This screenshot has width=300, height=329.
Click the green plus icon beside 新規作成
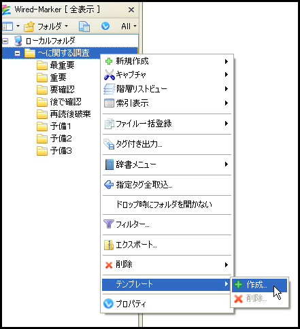pyautogui.click(x=109, y=61)
